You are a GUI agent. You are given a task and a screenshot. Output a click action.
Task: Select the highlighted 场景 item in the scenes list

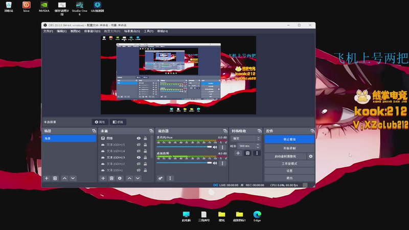(69, 139)
